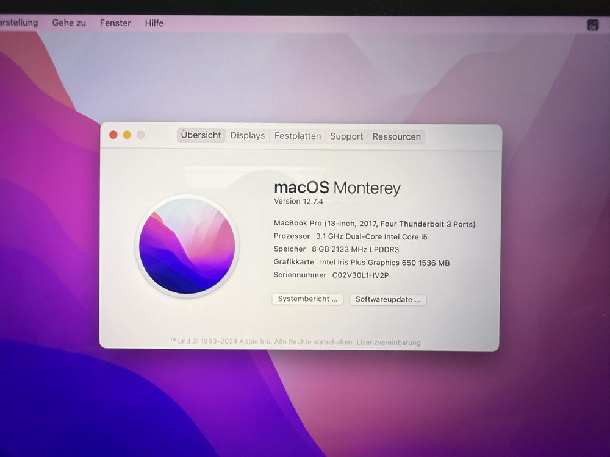Switch to the Festplatten tab
Image resolution: width=610 pixels, height=457 pixels.
pyautogui.click(x=298, y=136)
